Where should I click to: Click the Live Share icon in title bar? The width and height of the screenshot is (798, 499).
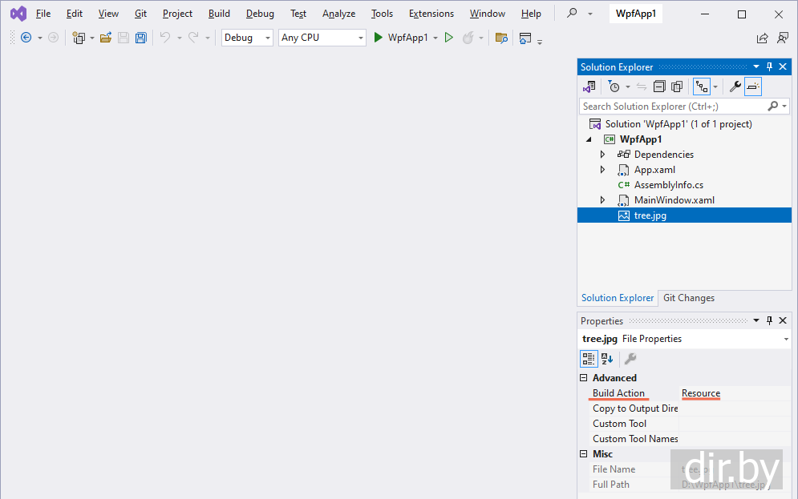762,38
